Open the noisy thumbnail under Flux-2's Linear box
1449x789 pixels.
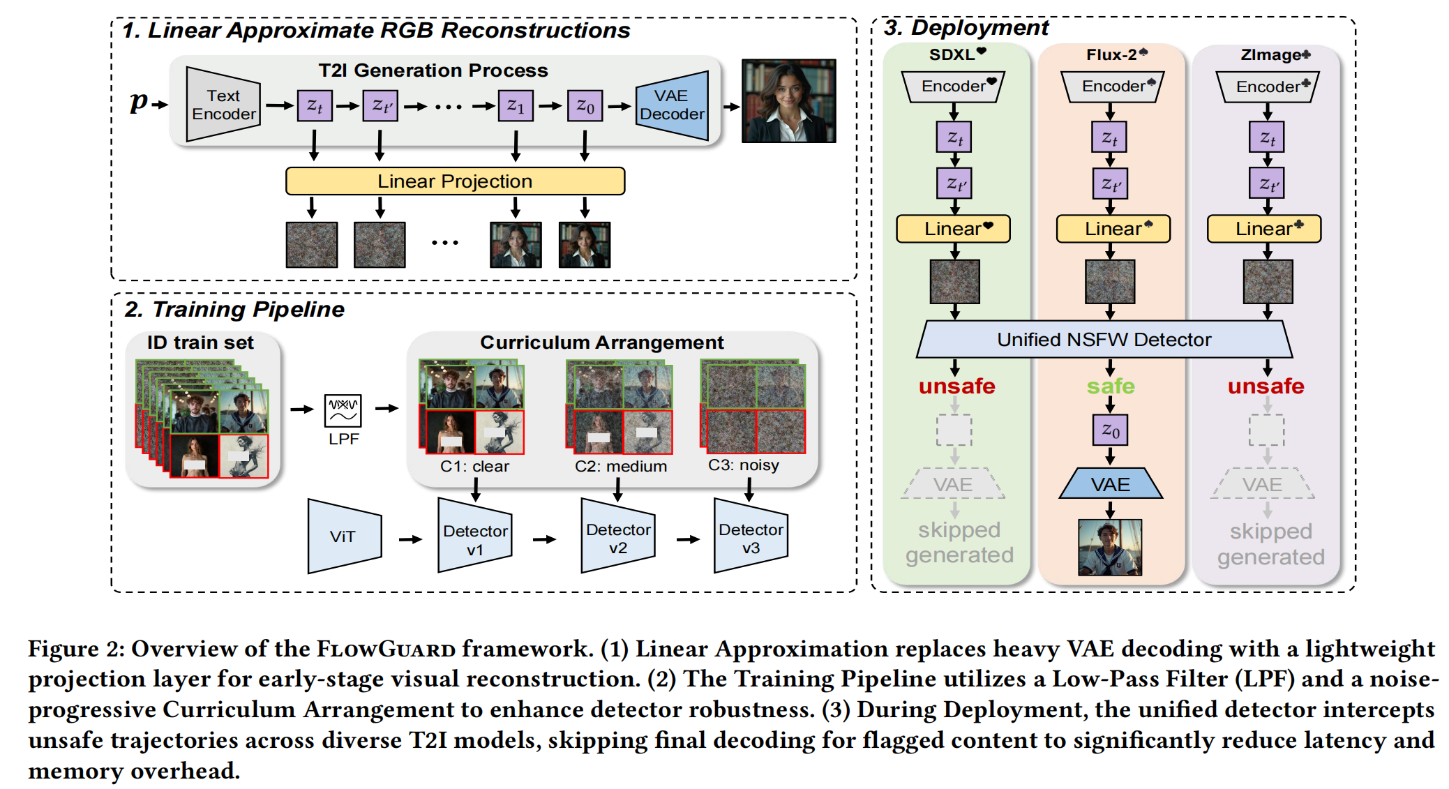pos(1110,282)
